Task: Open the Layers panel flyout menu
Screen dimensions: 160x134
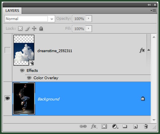Action: tap(153, 11)
